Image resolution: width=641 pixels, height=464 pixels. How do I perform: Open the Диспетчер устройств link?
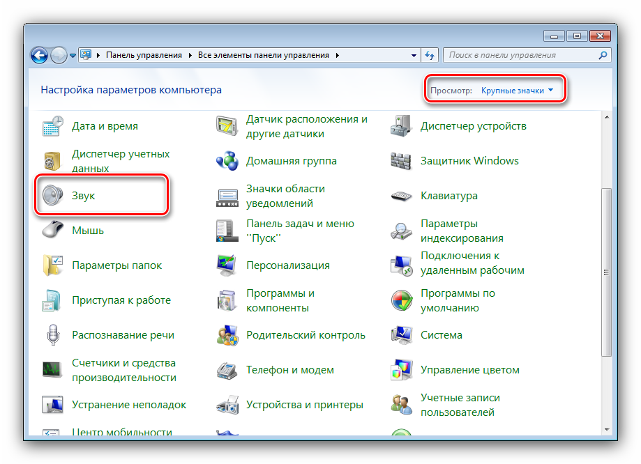[473, 126]
